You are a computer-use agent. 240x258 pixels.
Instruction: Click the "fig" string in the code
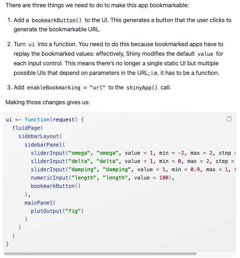(x=73, y=211)
